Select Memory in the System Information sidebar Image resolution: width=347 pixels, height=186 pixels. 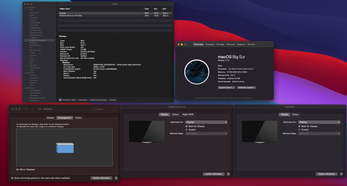point(33,43)
